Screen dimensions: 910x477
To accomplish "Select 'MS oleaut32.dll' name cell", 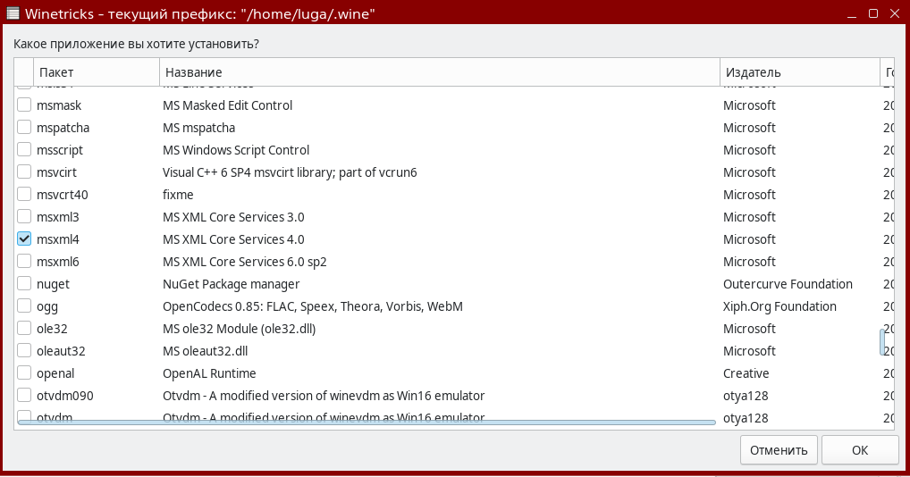I will (x=205, y=351).
